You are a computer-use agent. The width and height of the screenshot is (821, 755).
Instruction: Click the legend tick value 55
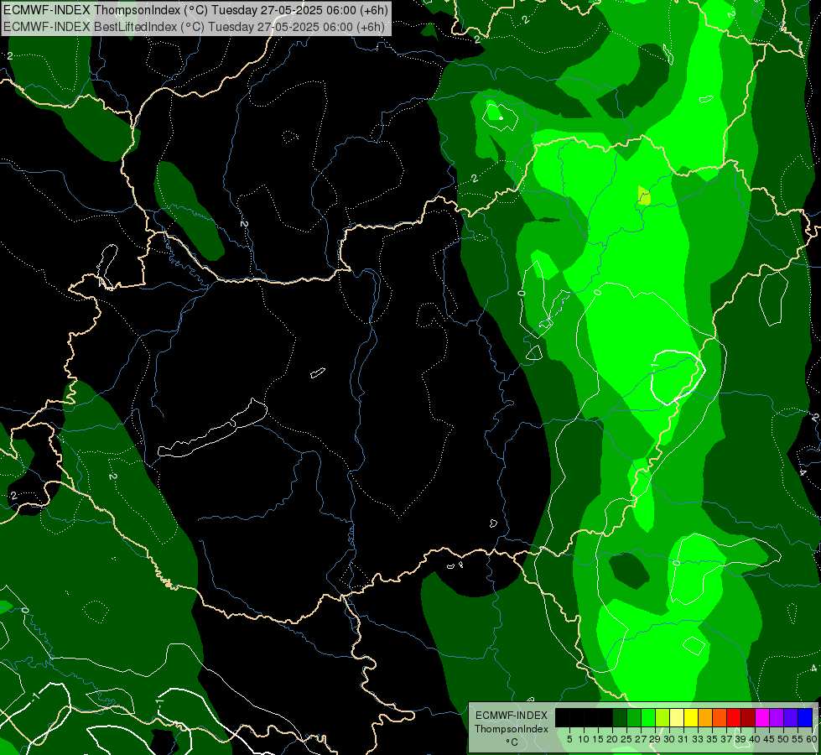pyautogui.click(x=798, y=739)
